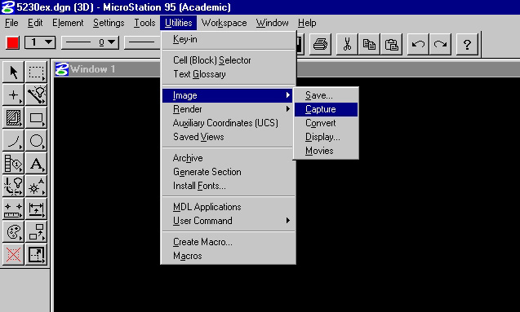Select the Place SmartLine tool
This screenshot has width=520, height=312.
point(36,94)
